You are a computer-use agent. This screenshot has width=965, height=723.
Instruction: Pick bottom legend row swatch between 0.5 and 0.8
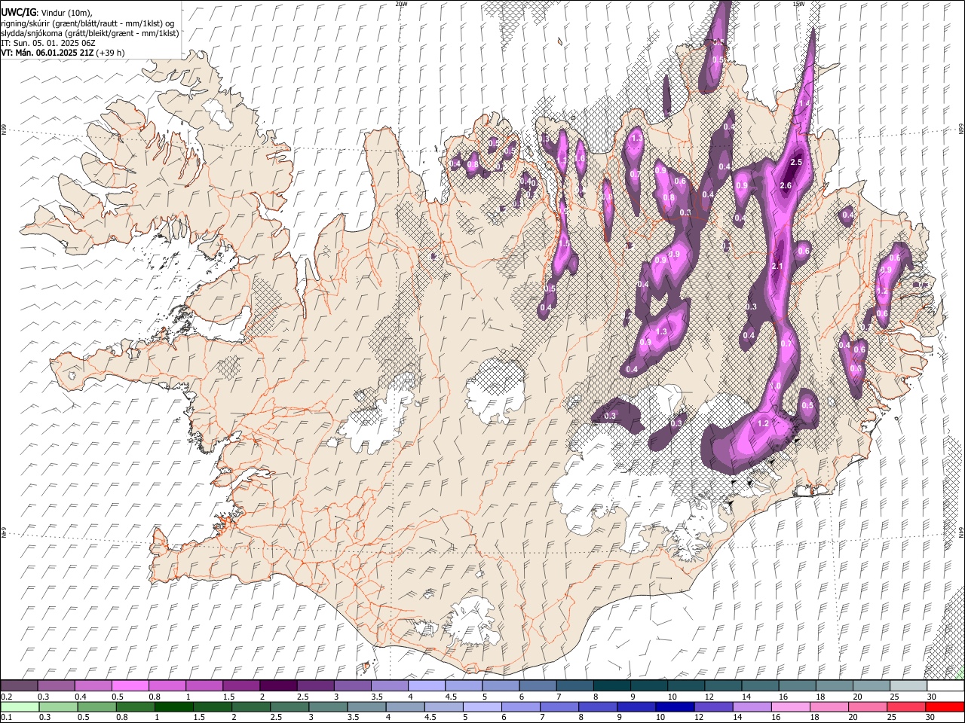coord(96,706)
